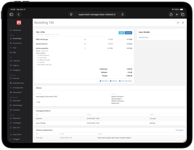194x150 pixels.
Task: Click the Open status badge
Action: [121, 33]
